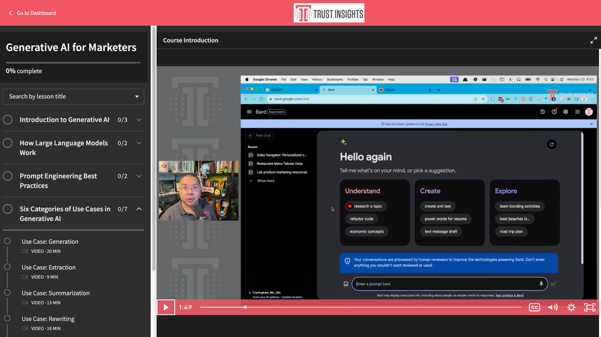Enter fullscreen video mode
This screenshot has width=601, height=337.
[x=590, y=307]
